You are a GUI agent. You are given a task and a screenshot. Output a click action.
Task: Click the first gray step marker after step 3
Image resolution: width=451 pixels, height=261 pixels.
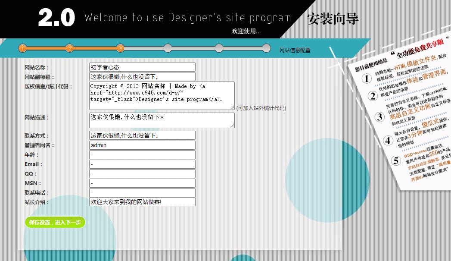tap(168, 48)
